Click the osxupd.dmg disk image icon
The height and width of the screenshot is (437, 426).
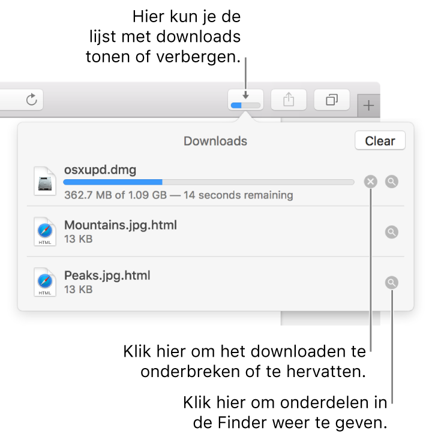tap(45, 181)
